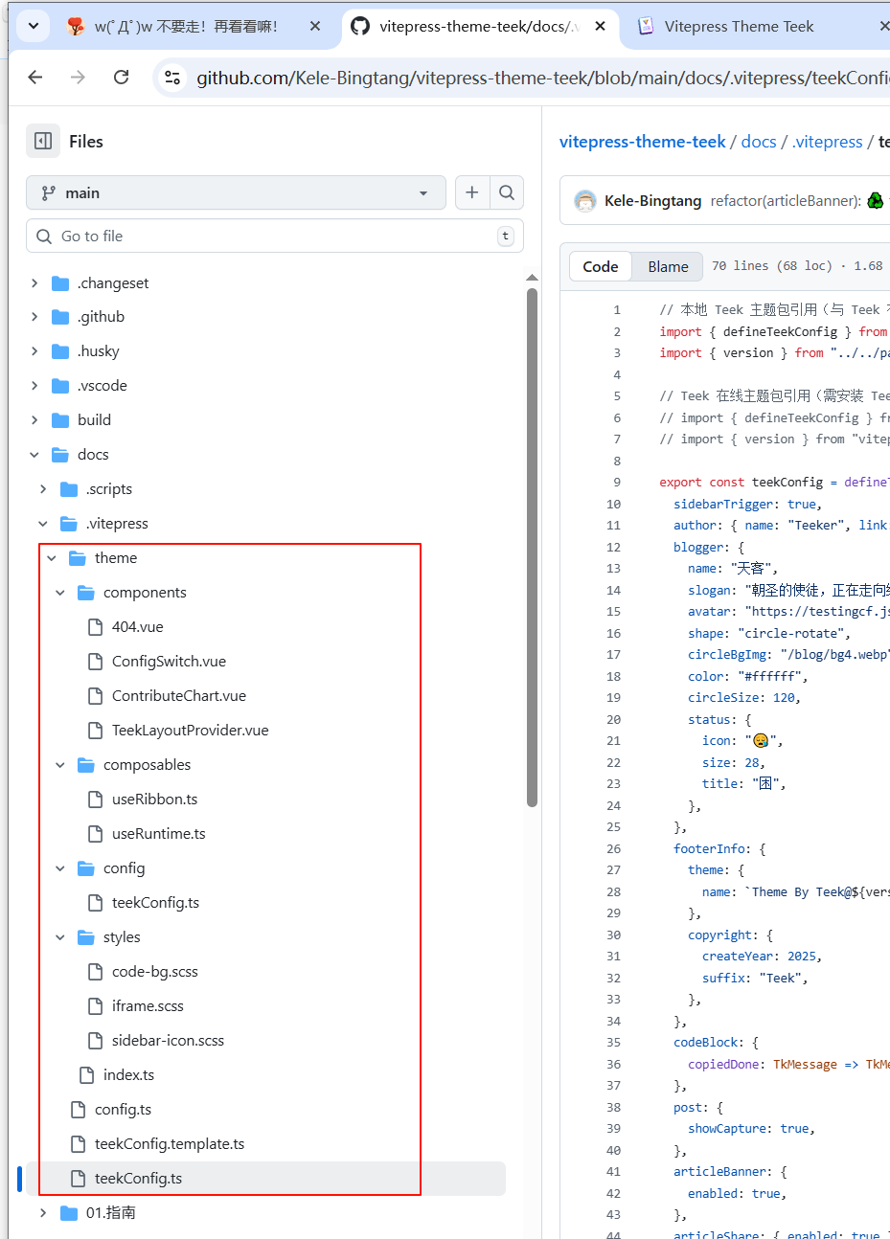This screenshot has height=1239, width=890.
Task: Switch to the Blame view
Action: [668, 266]
